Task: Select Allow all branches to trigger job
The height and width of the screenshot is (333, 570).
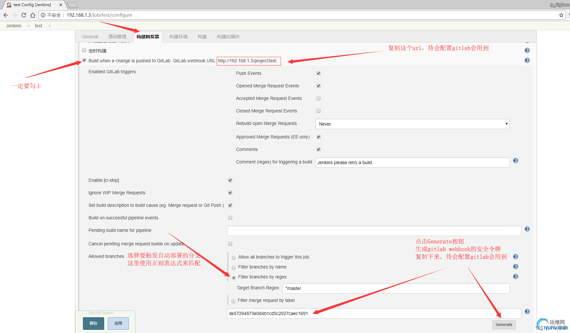Action: coord(234,258)
